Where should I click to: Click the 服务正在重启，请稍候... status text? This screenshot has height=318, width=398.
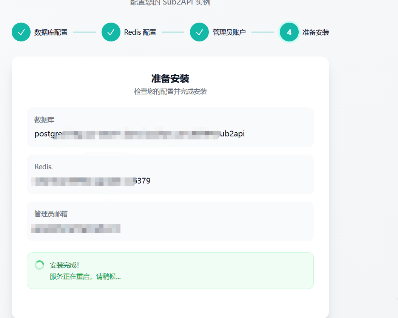pos(85,277)
